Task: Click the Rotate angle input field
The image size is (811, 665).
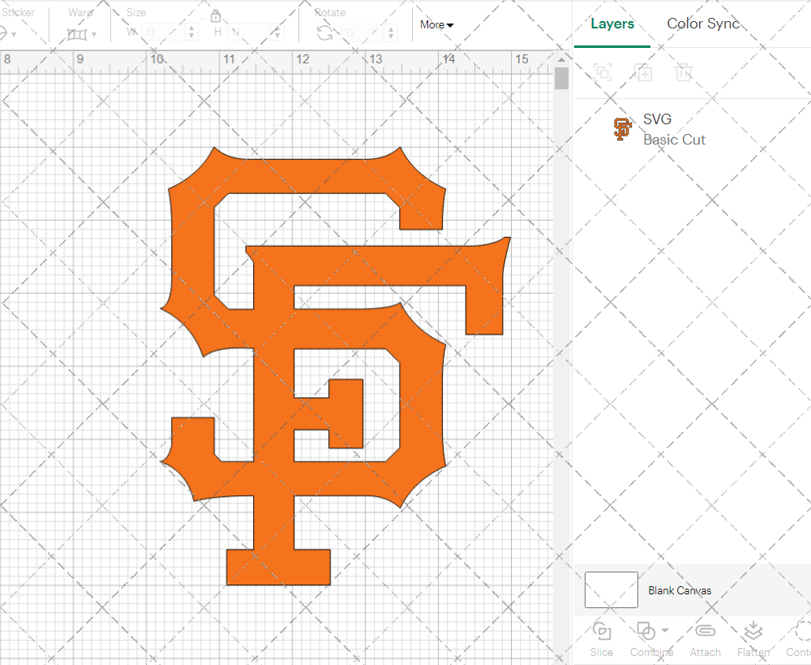Action: click(361, 32)
